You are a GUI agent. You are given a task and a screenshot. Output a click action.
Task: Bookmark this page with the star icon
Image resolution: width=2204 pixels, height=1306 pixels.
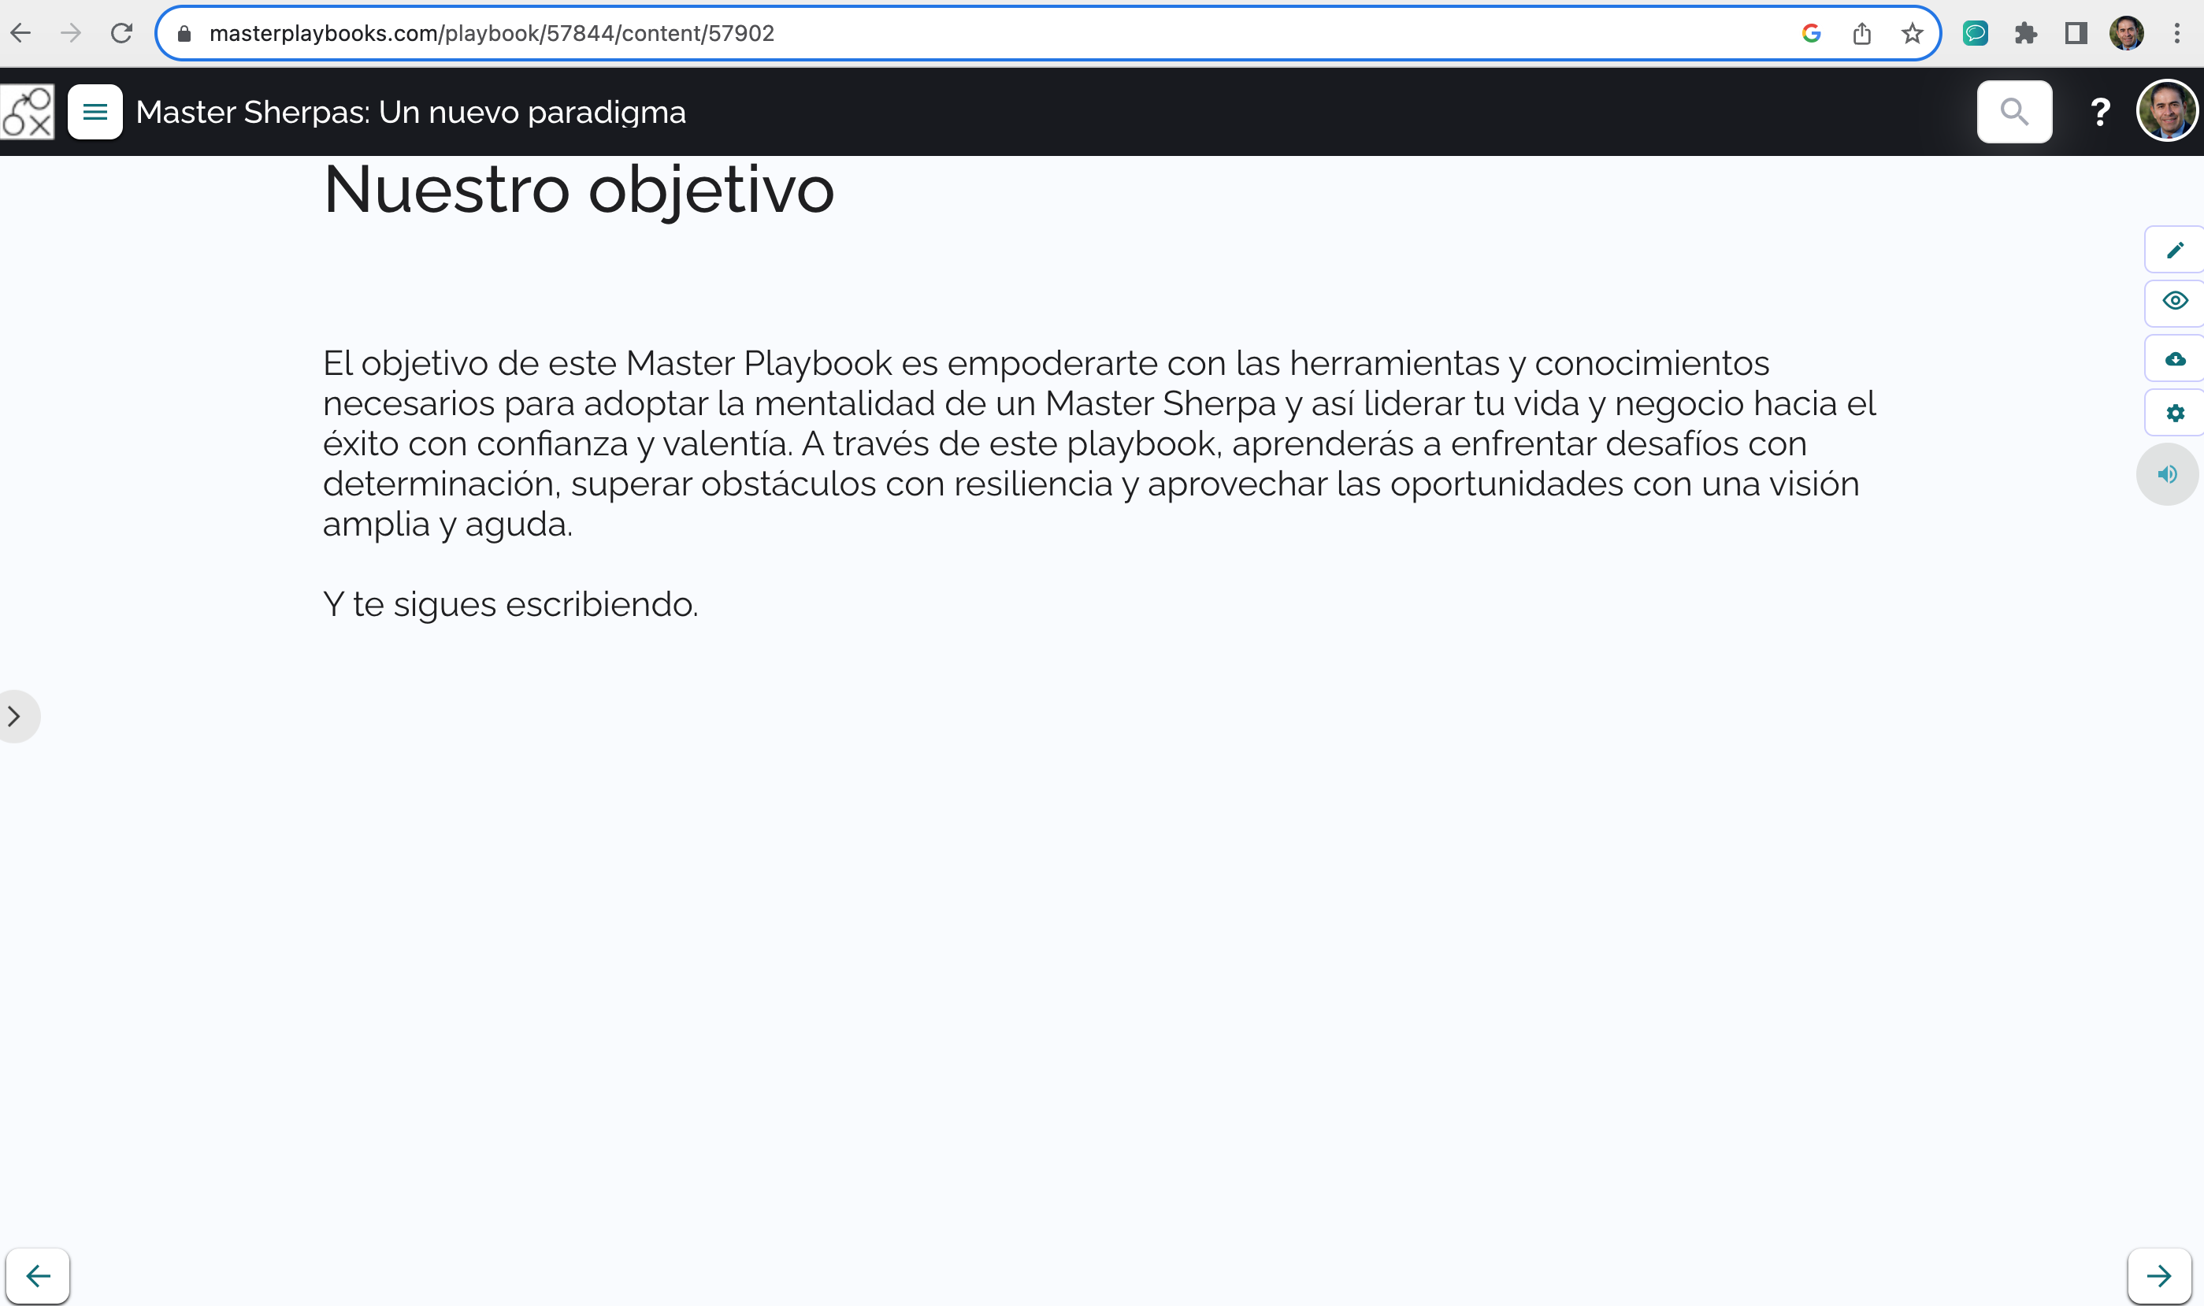[x=1912, y=33]
